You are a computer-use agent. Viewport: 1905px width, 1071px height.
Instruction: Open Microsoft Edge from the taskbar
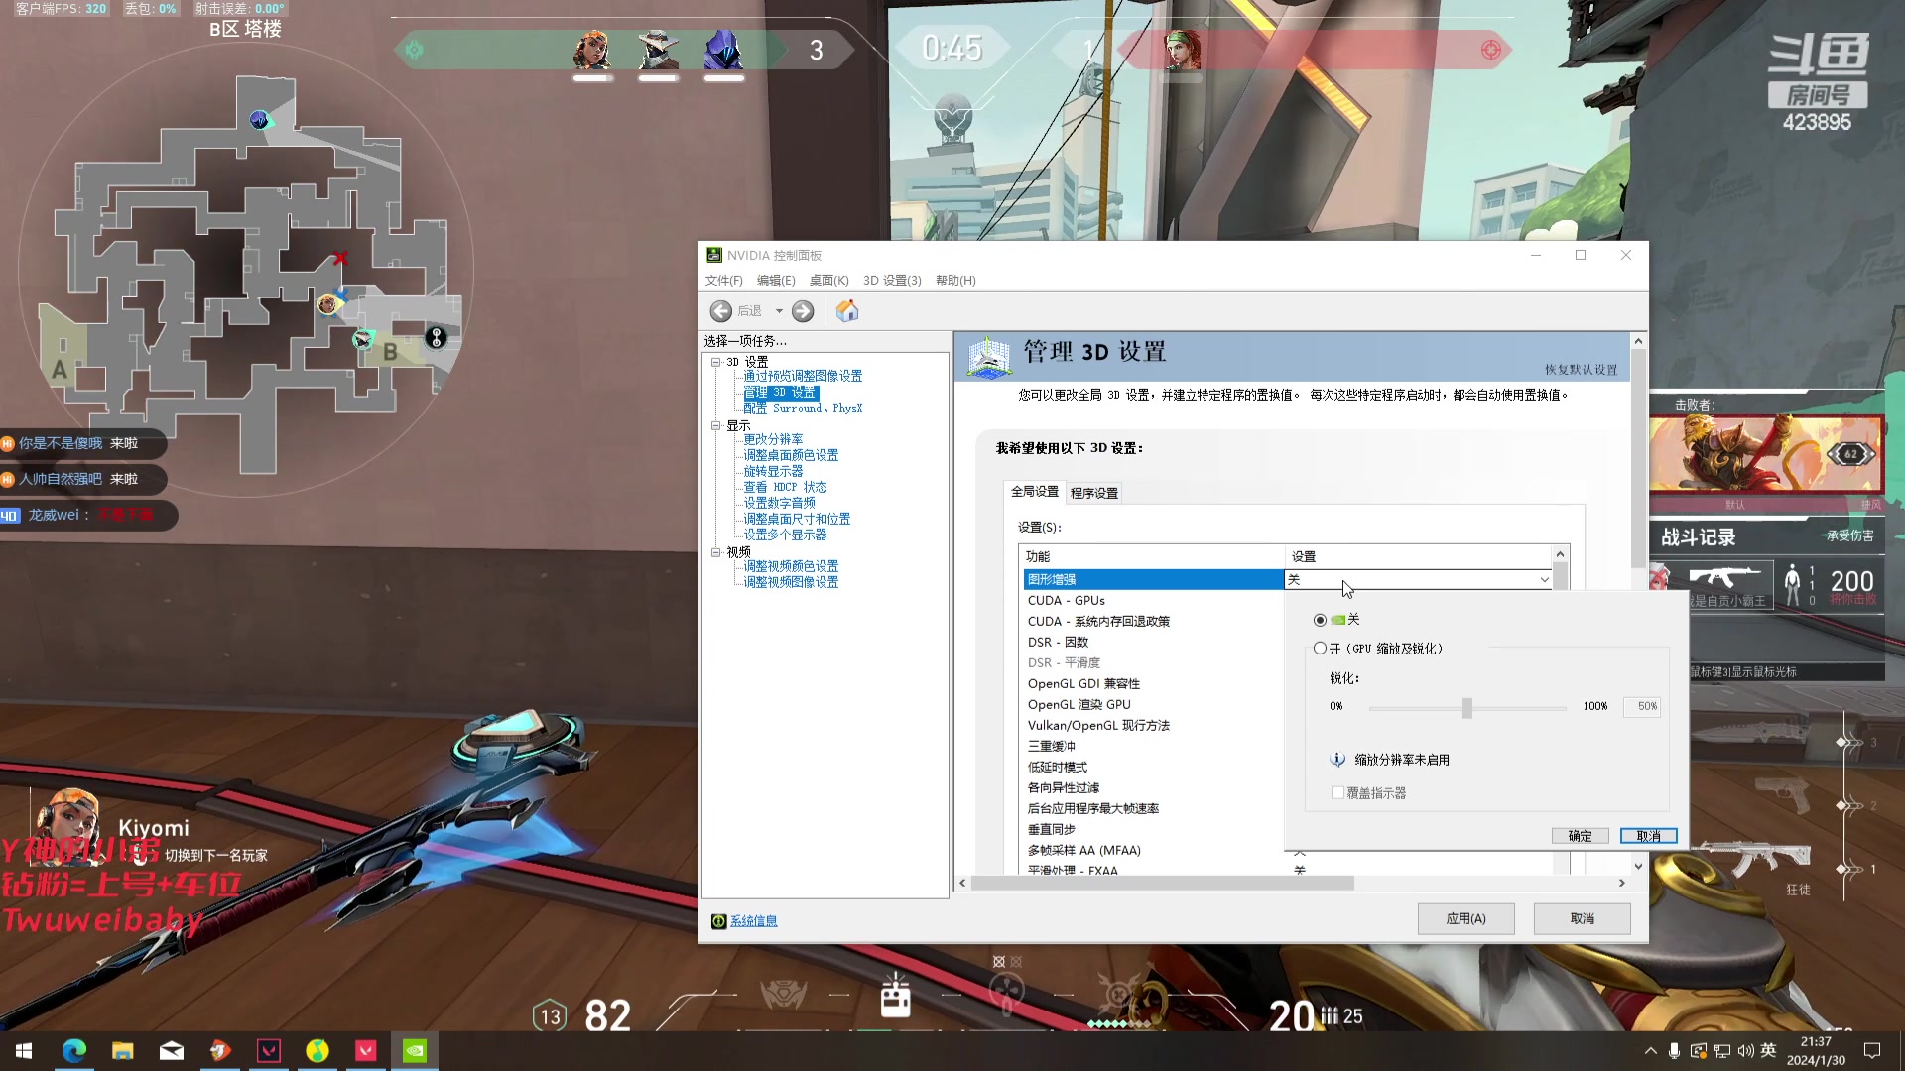pyautogui.click(x=74, y=1051)
